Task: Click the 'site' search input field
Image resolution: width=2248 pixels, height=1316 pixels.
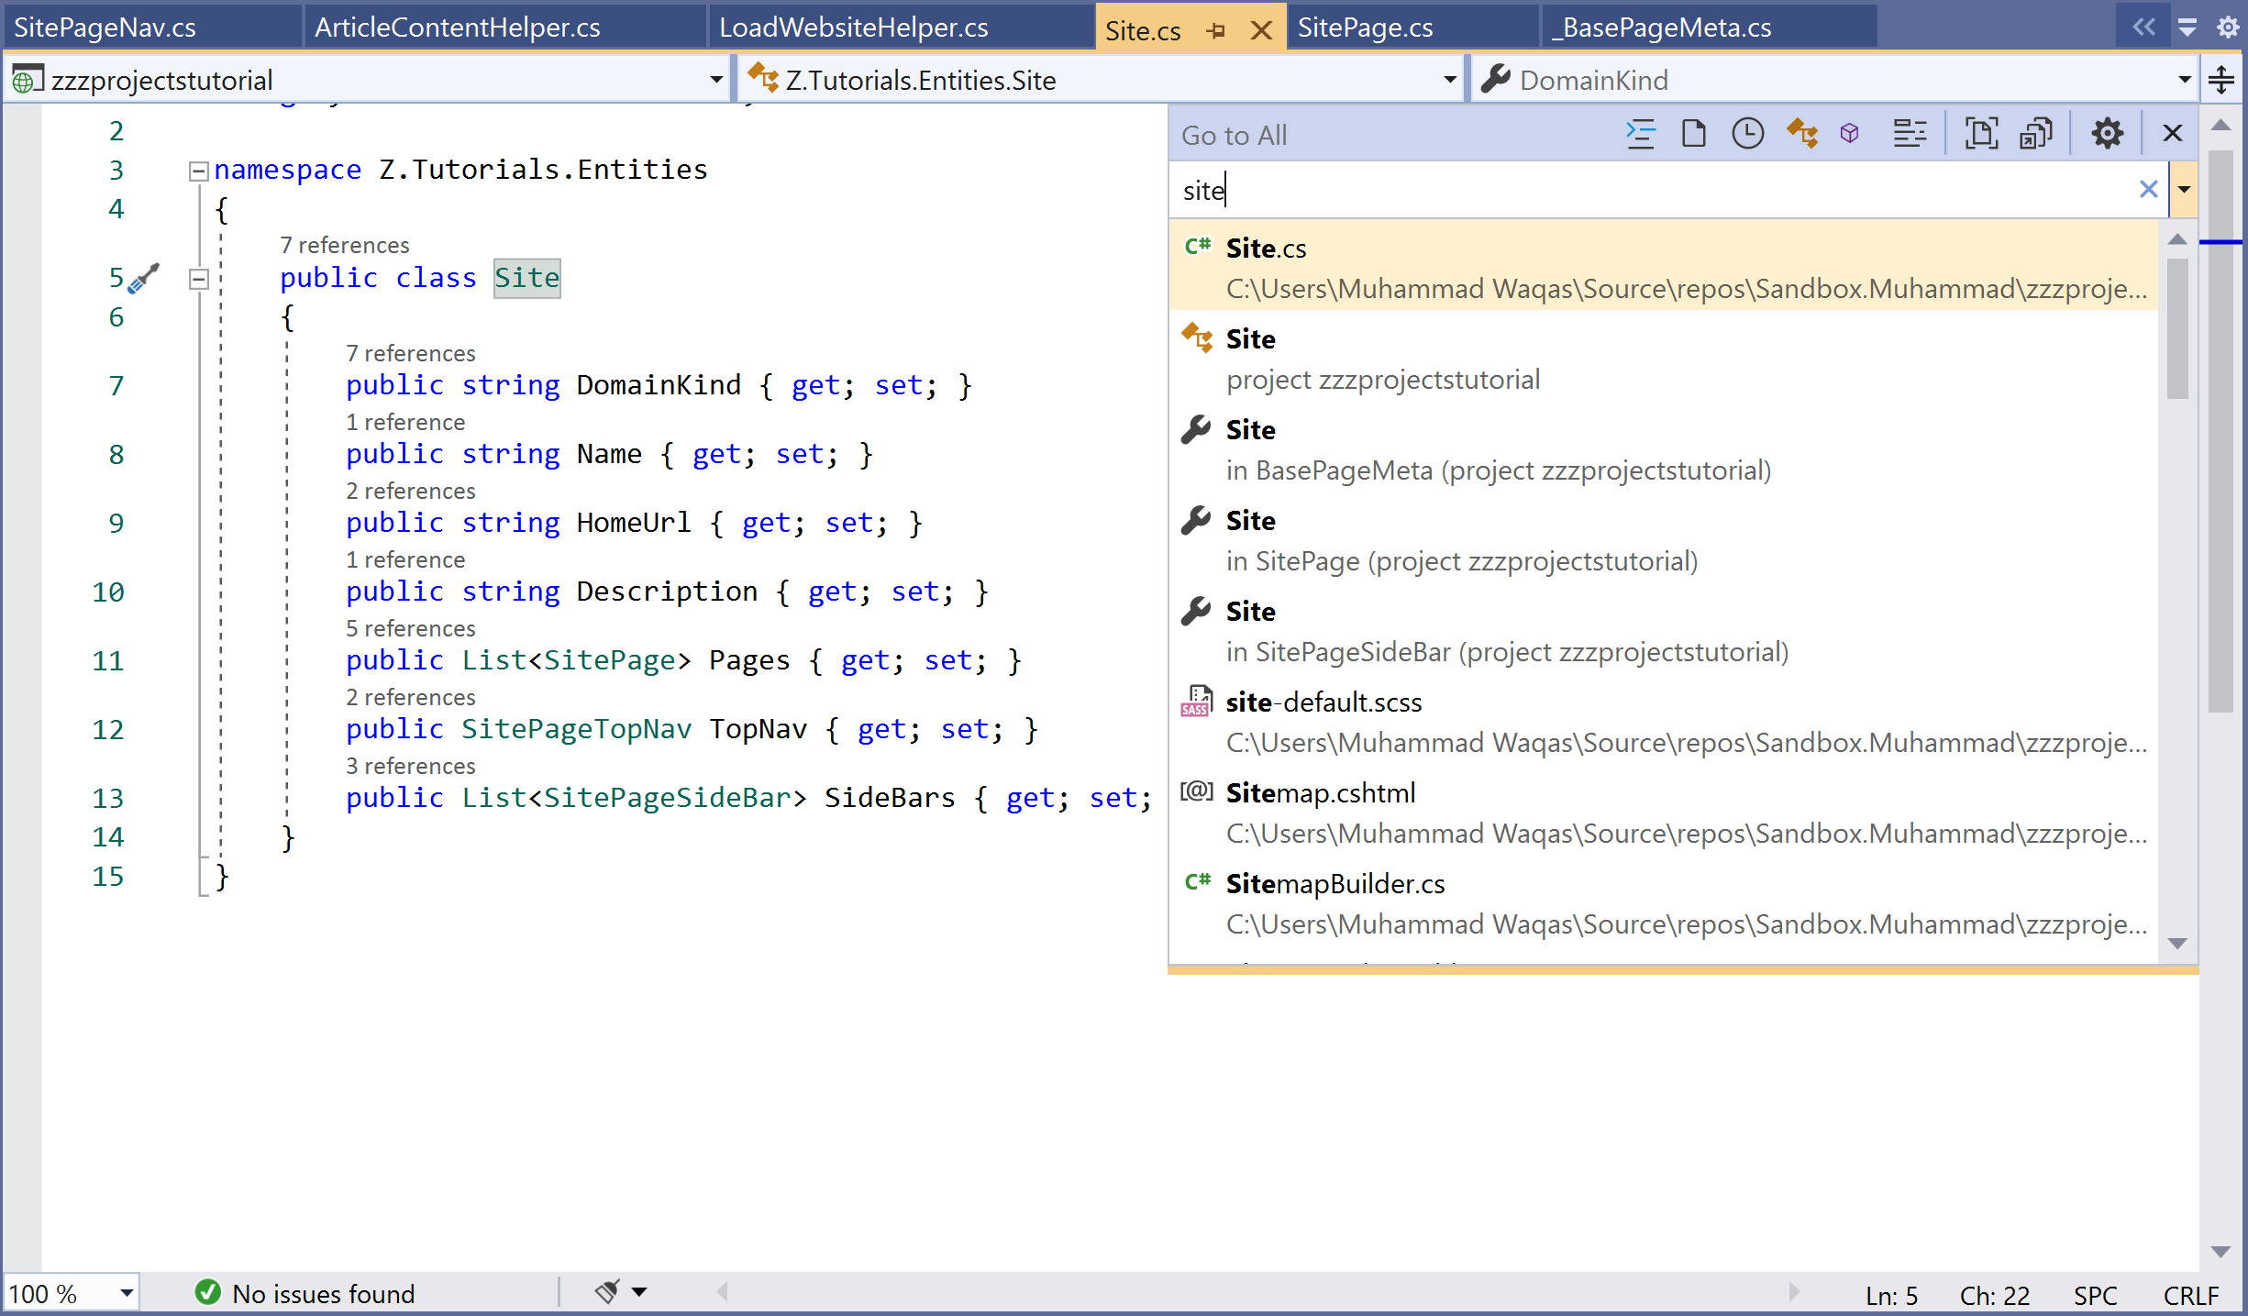Action: (1651, 190)
